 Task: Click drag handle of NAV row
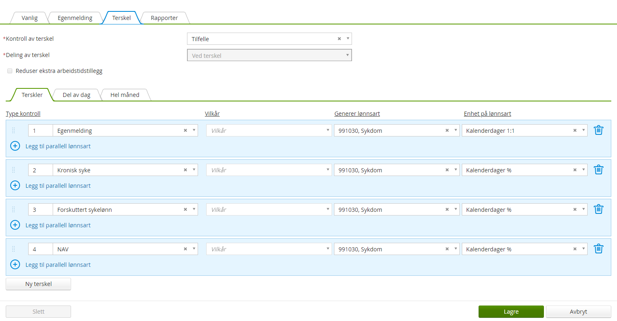pyautogui.click(x=13, y=249)
